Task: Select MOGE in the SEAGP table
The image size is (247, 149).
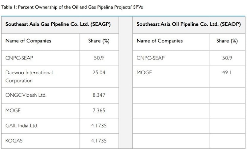Action: click(x=13, y=111)
